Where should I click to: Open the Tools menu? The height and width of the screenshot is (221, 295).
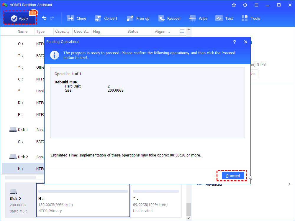(x=250, y=18)
